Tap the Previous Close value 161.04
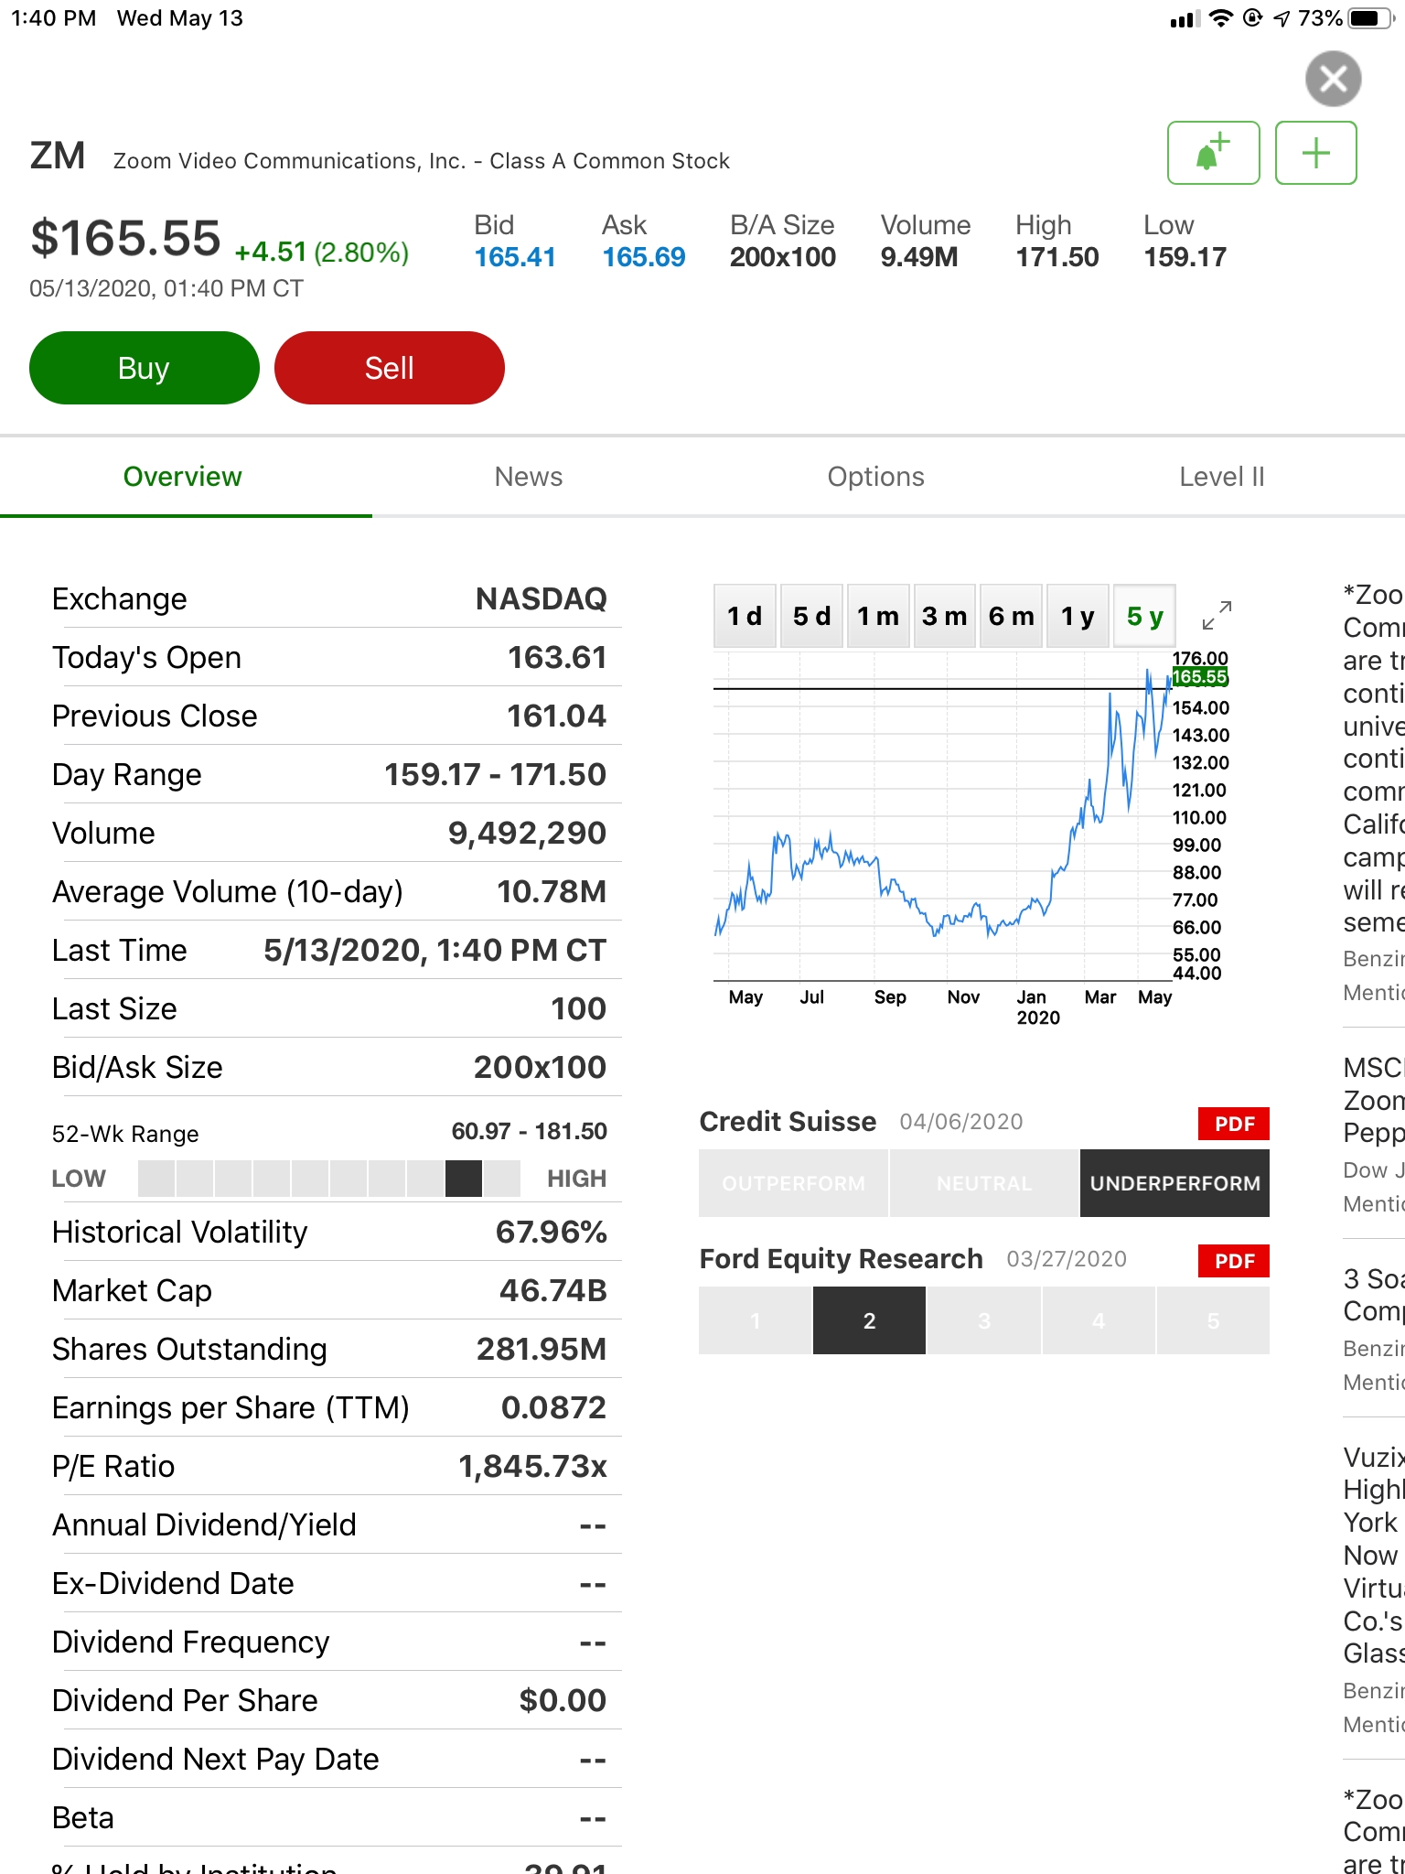The image size is (1405, 1874). point(557,716)
